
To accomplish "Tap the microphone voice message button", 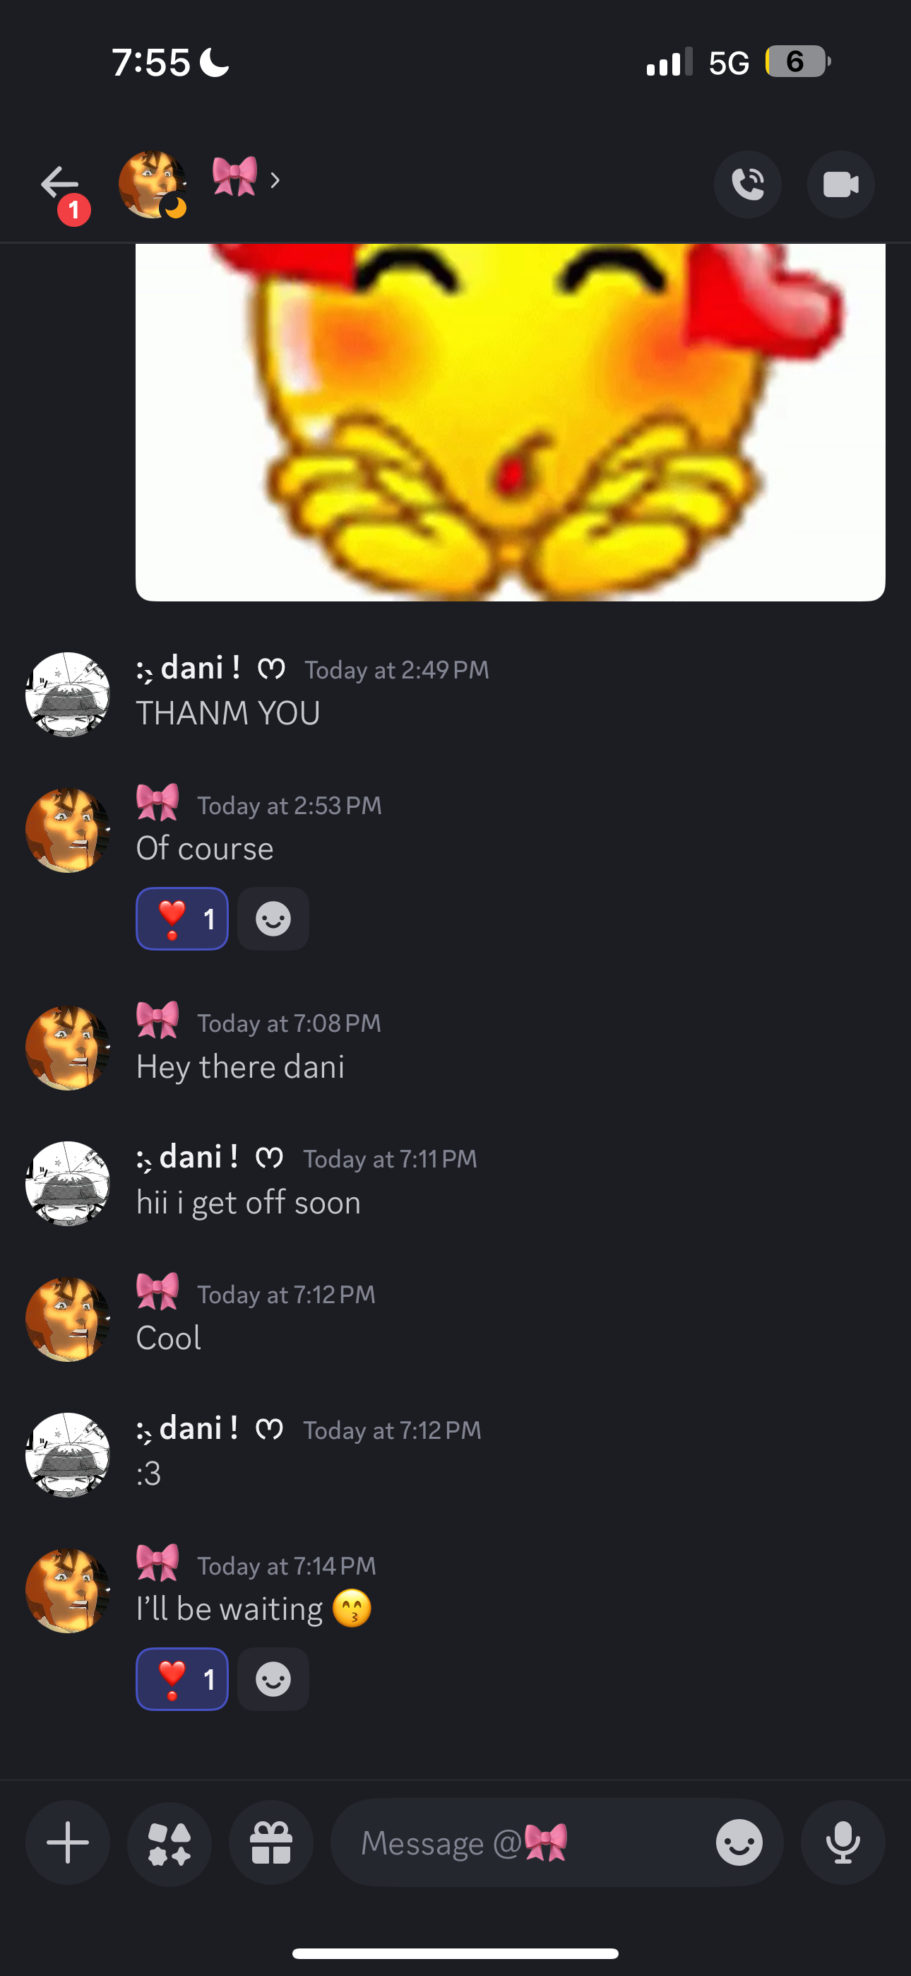I will pyautogui.click(x=842, y=1842).
